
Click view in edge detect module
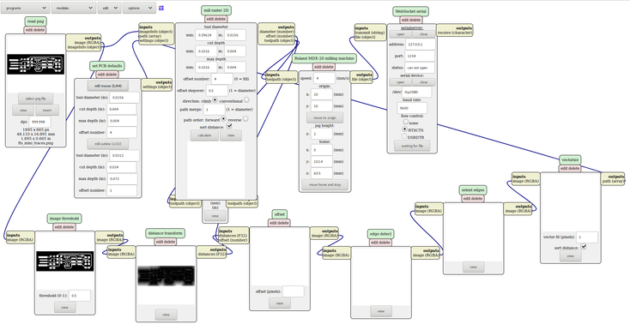point(381,311)
